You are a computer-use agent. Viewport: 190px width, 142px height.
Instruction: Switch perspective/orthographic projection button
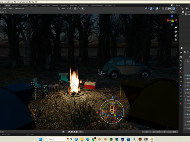tap(176, 39)
